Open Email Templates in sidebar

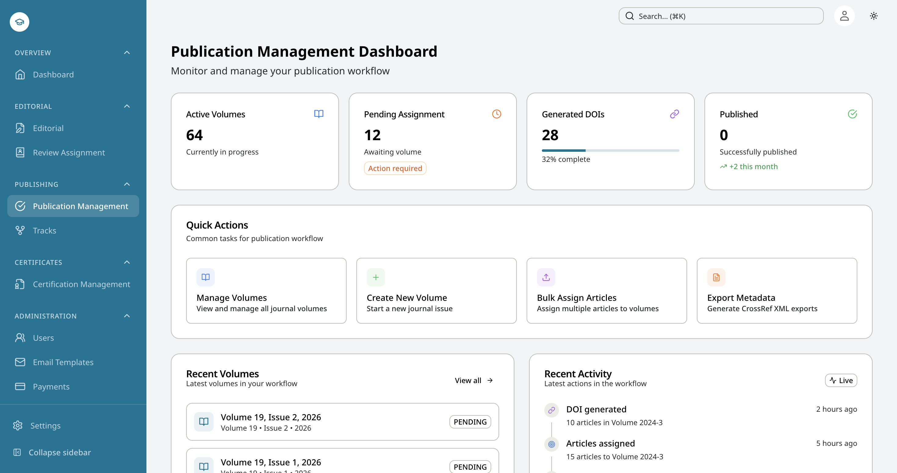pyautogui.click(x=73, y=362)
